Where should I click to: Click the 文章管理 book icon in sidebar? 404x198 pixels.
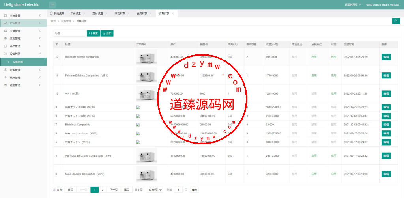click(x=6, y=31)
